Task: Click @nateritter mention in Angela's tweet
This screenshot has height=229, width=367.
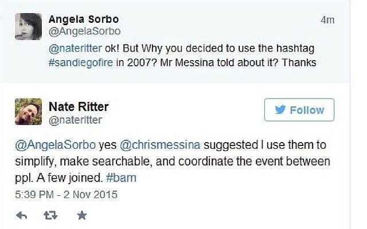Action: pyautogui.click(x=75, y=48)
